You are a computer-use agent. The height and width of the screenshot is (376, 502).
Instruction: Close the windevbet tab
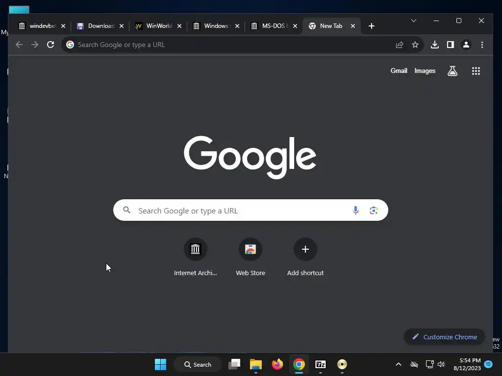pyautogui.click(x=63, y=26)
